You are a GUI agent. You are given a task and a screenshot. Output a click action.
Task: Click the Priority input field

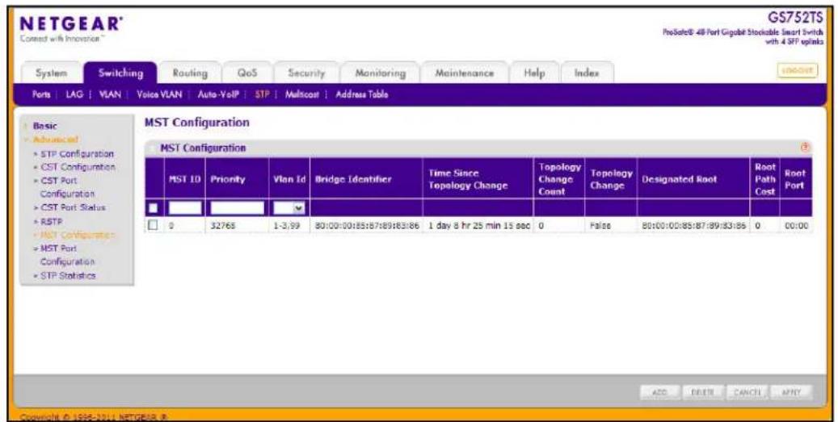237,207
